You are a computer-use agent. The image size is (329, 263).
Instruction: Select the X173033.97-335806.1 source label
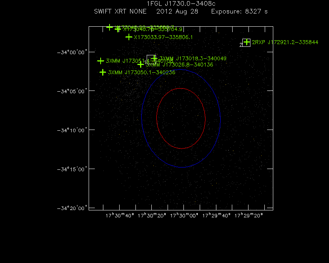click(x=163, y=37)
